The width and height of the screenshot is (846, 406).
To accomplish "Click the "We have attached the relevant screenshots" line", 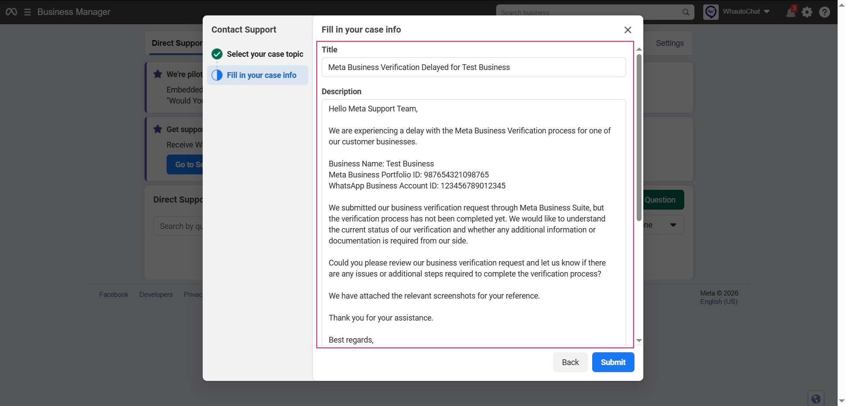I will (434, 296).
